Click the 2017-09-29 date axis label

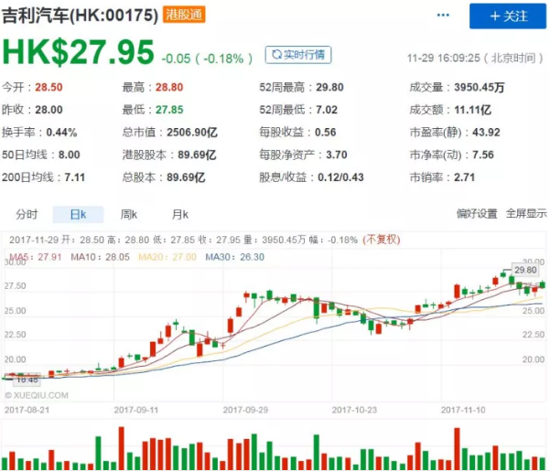pyautogui.click(x=245, y=410)
